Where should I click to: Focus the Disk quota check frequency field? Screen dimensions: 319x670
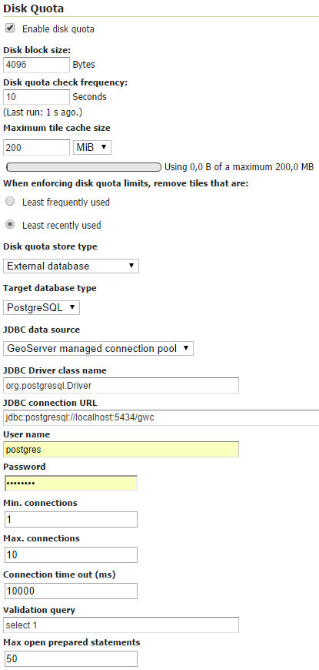pyautogui.click(x=36, y=96)
